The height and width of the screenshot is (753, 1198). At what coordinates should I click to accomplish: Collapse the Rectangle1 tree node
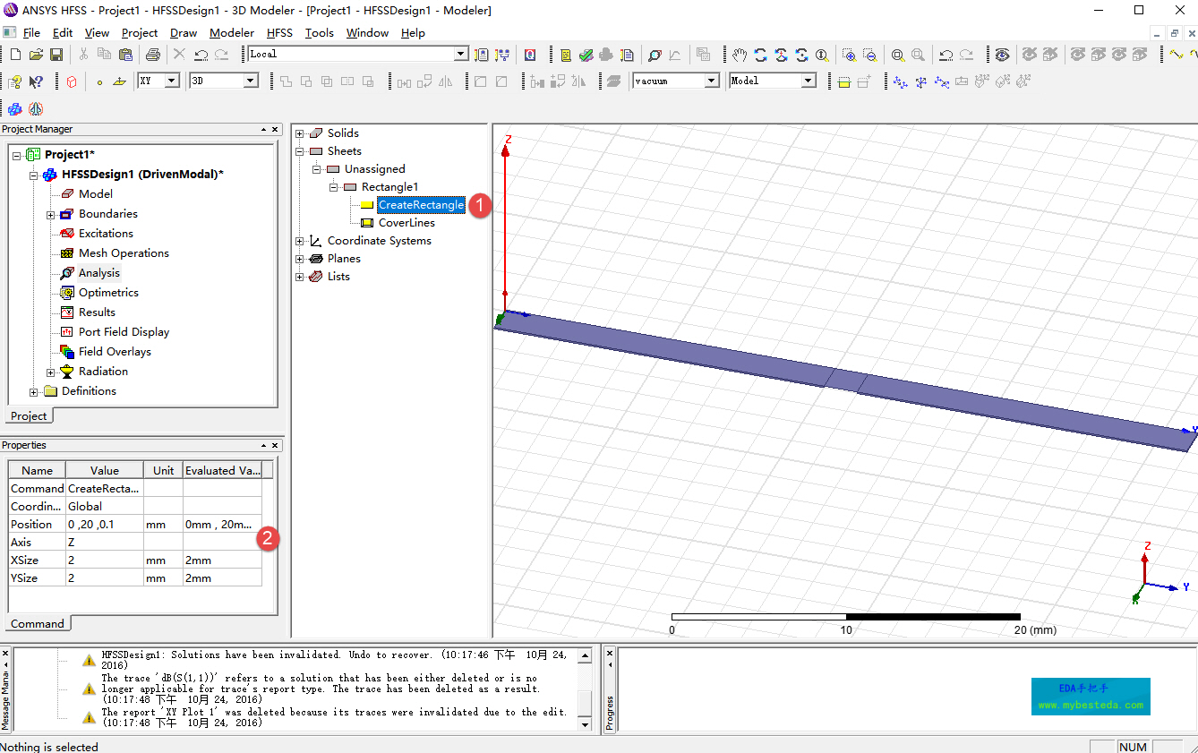pyautogui.click(x=334, y=187)
